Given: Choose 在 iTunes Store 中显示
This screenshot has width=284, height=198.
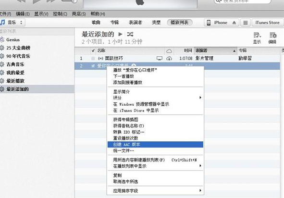Looking at the screenshot, I should [155, 111].
